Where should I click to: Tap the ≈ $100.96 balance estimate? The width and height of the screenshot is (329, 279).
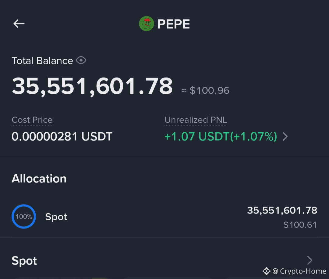point(205,91)
